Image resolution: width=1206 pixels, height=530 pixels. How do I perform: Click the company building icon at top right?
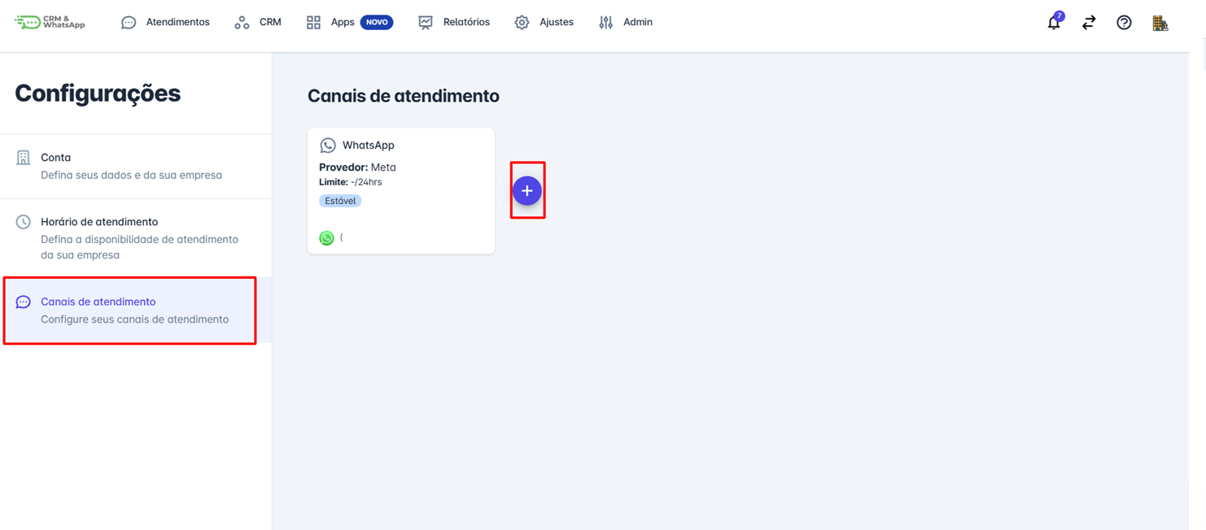pos(1160,24)
